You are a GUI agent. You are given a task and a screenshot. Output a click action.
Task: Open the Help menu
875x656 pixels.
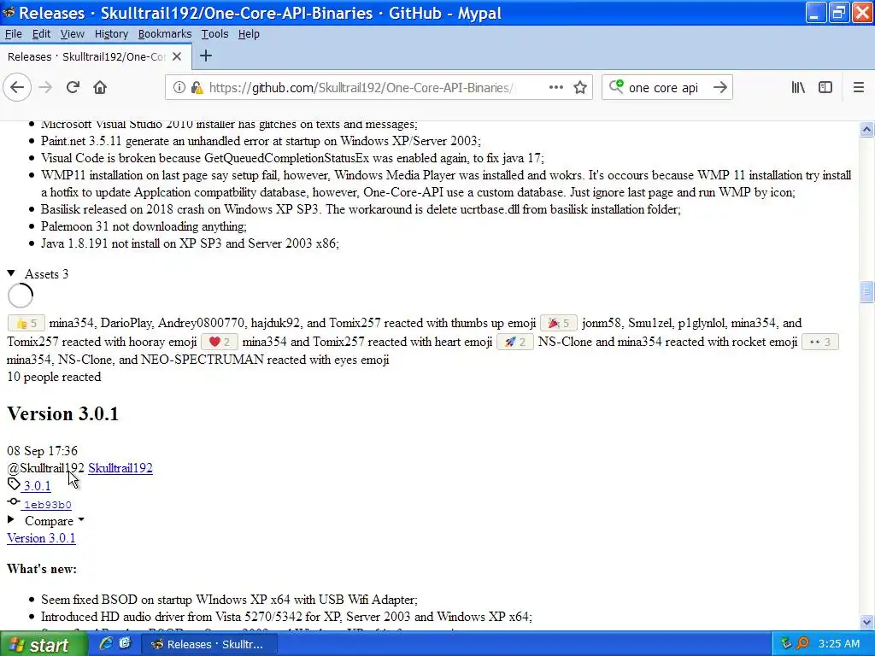tap(249, 34)
